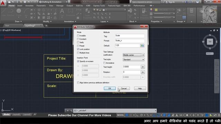Check Align below previous attribute definition
Image resolution: width=221 pixels, height=124 pixels.
(78, 83)
